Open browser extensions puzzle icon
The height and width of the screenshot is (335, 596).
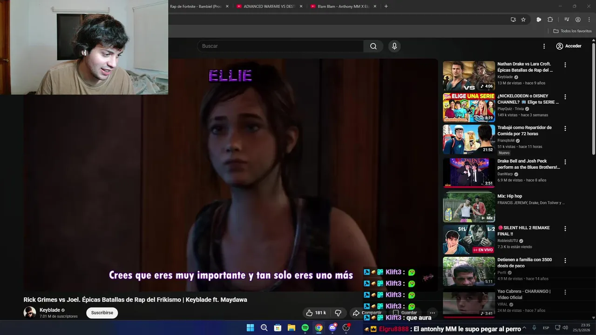550,20
